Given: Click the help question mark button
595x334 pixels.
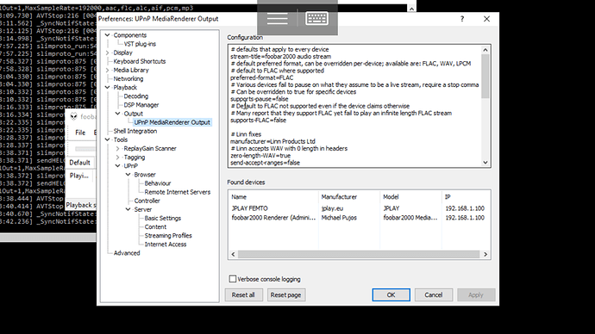Looking at the screenshot, I should [x=462, y=19].
